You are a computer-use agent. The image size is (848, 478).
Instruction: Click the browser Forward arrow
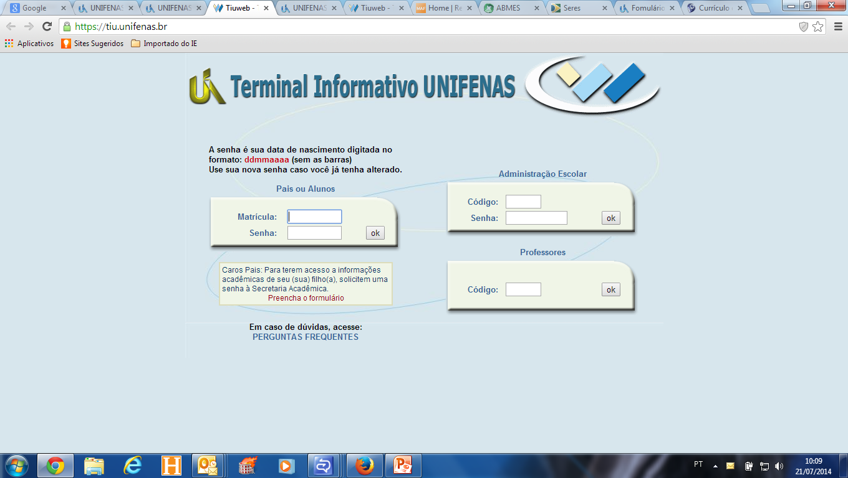pos(29,27)
